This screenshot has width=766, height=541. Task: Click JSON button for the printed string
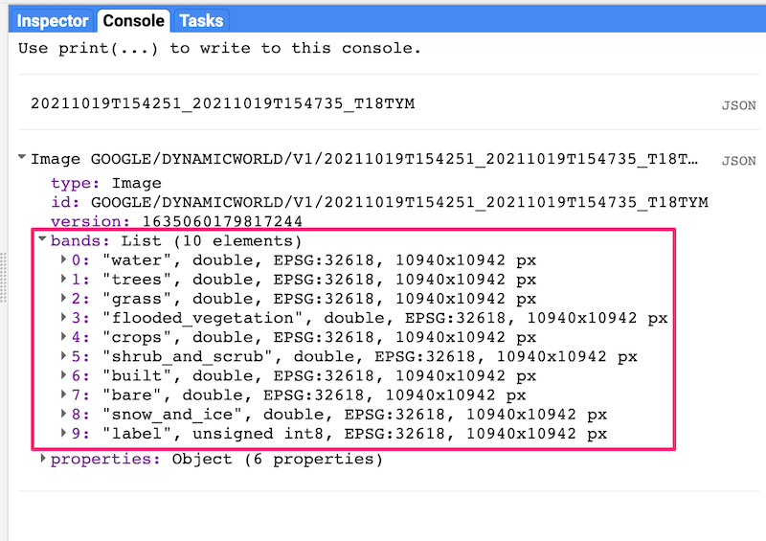[x=738, y=106]
